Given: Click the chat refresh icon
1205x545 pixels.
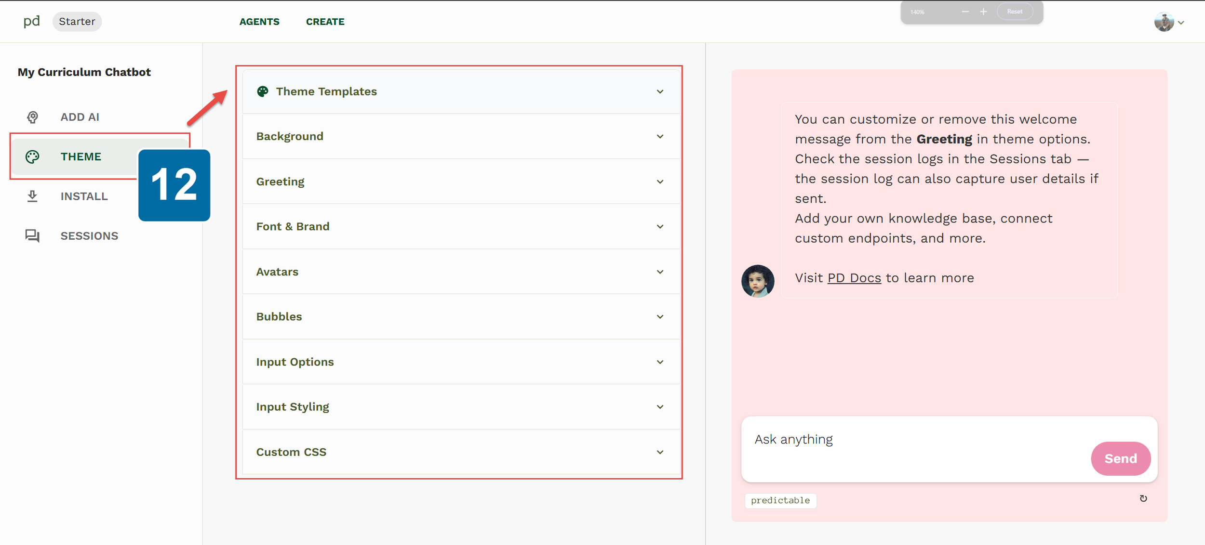Looking at the screenshot, I should coord(1143,499).
